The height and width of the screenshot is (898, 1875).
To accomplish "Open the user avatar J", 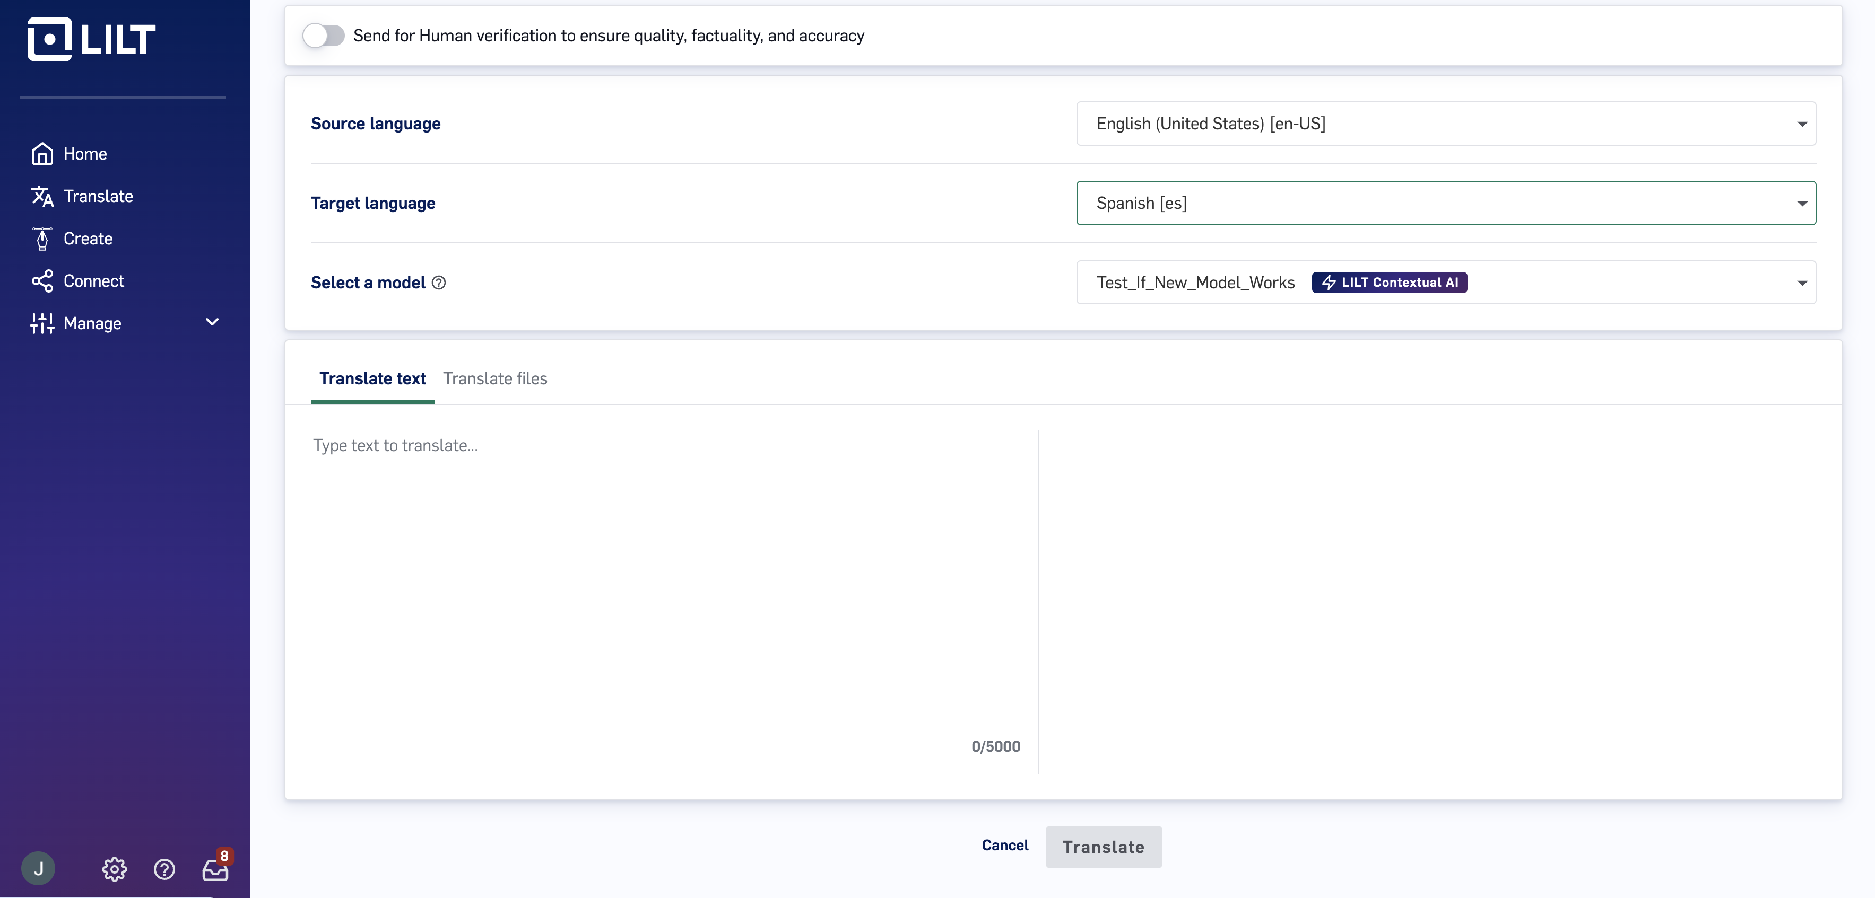I will tap(39, 868).
